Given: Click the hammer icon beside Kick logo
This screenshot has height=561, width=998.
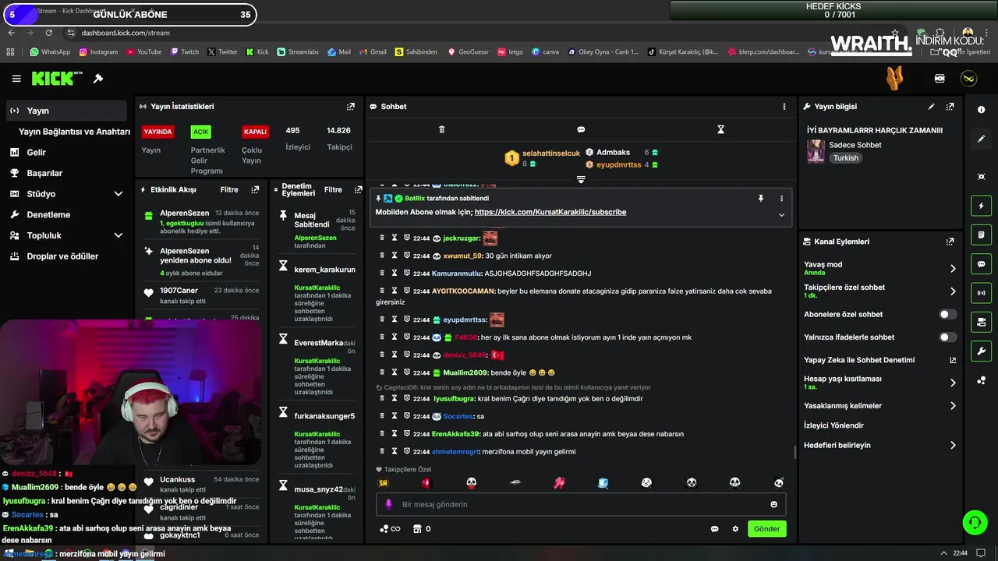Looking at the screenshot, I should pyautogui.click(x=98, y=79).
